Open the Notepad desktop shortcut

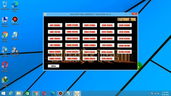[15, 35]
